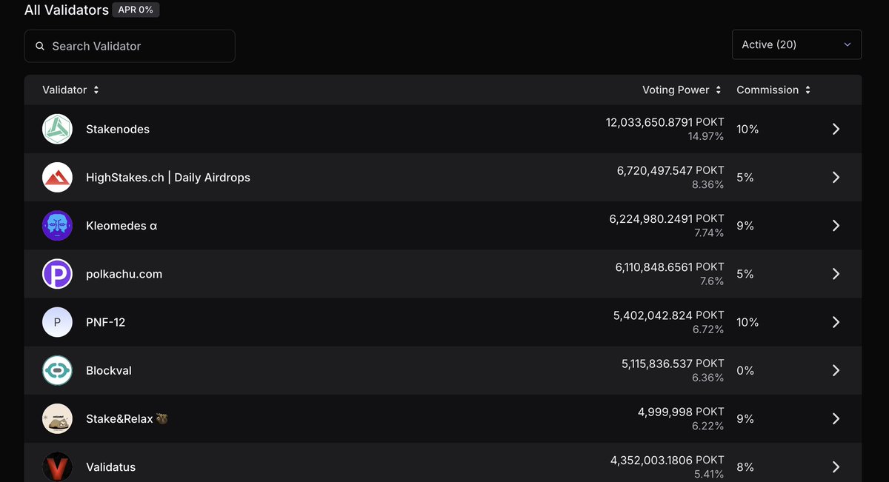Focus the Search Validator field

click(130, 46)
